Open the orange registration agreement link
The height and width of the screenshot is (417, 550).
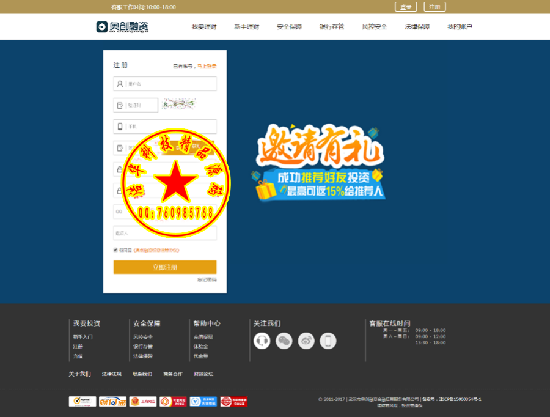(156, 250)
